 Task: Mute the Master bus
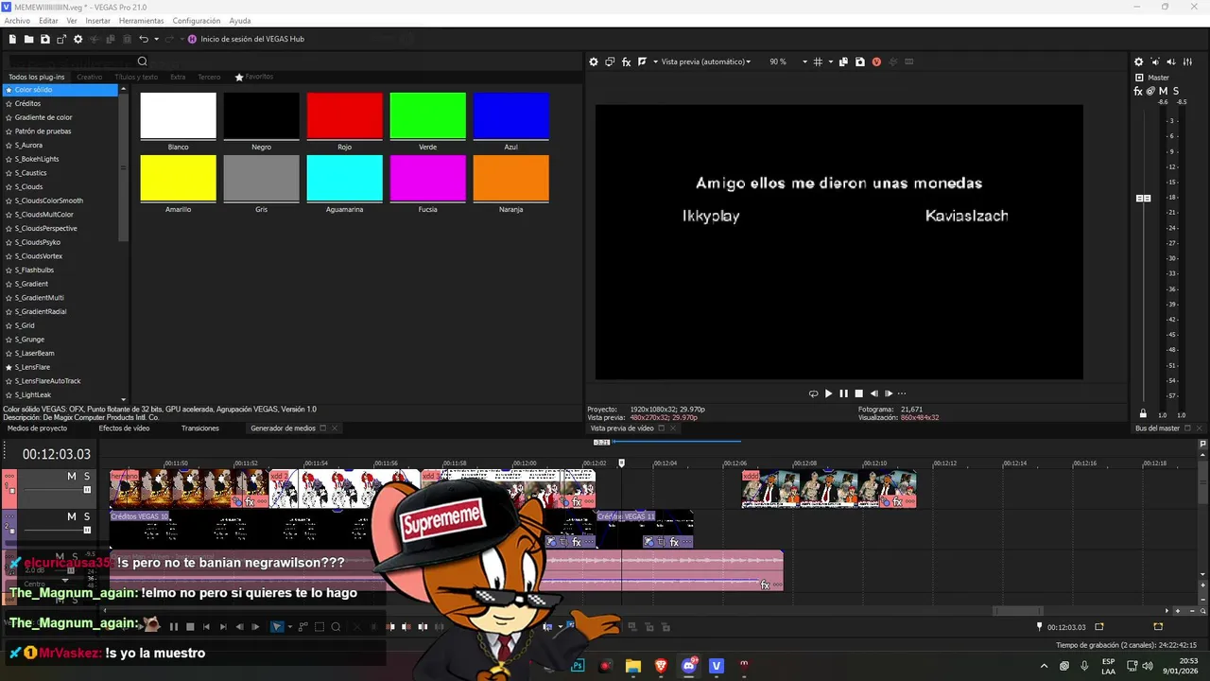point(1163,91)
